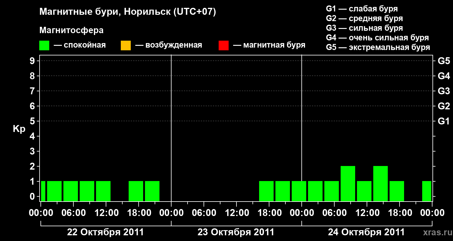Screen dimensions: 453x241
Task: Click the '12:00' time label above 22 Октября
Action: (106, 213)
